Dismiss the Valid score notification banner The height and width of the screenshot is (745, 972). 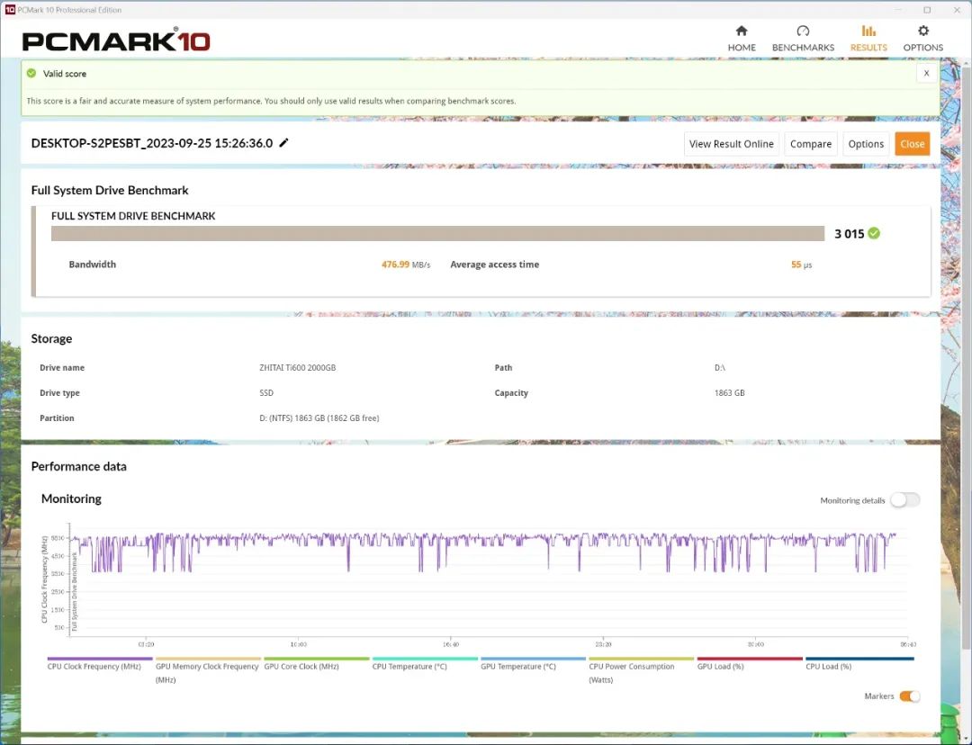[926, 73]
